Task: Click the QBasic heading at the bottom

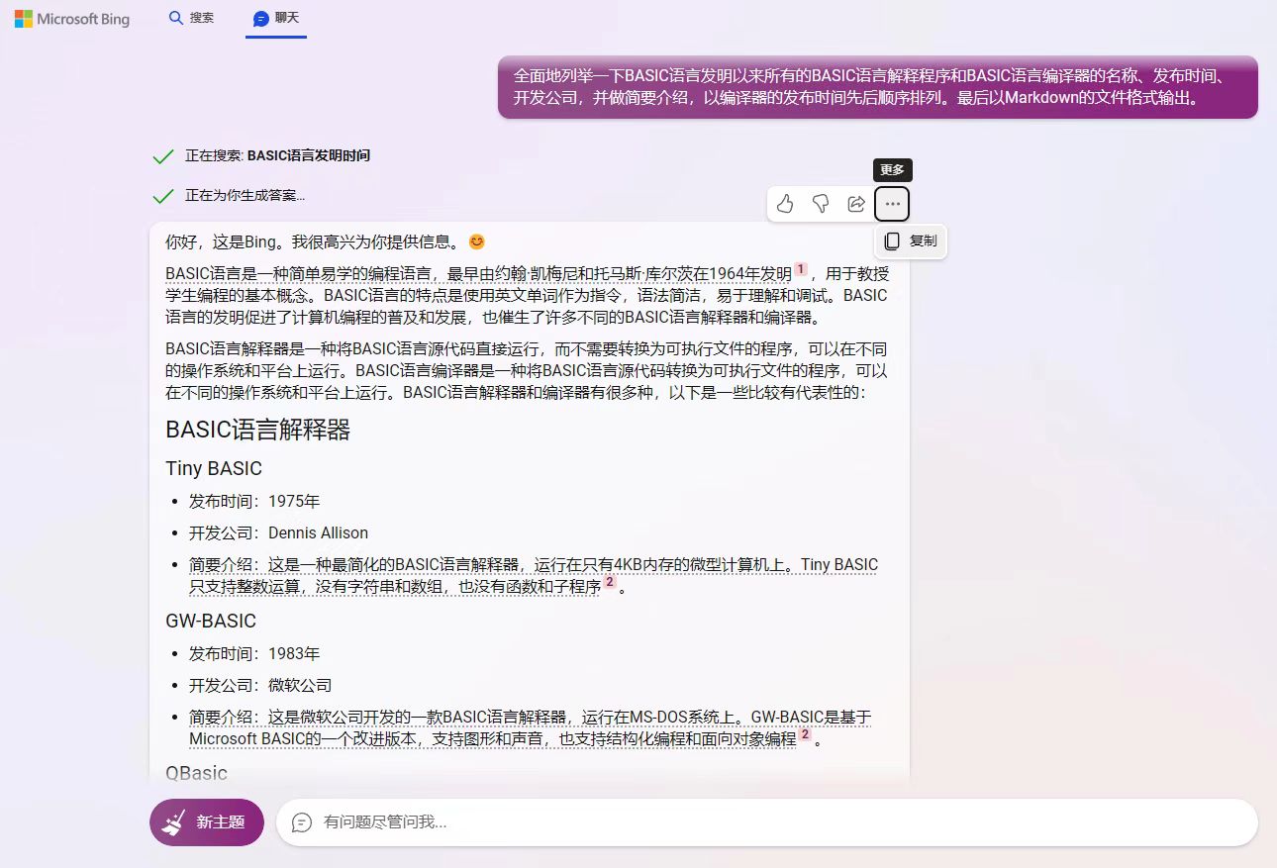Action: pos(194,773)
